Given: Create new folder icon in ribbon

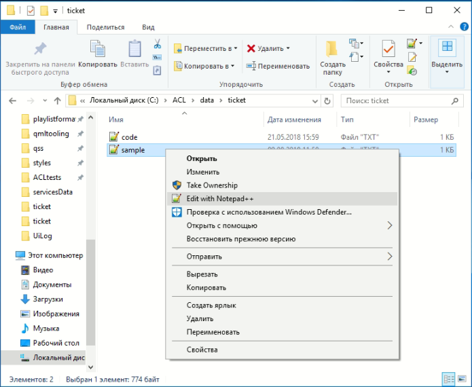Looking at the screenshot, I should pos(333,55).
